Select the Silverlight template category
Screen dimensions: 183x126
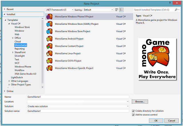tap(20, 56)
